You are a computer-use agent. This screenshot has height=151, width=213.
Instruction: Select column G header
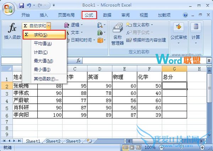click(174, 69)
